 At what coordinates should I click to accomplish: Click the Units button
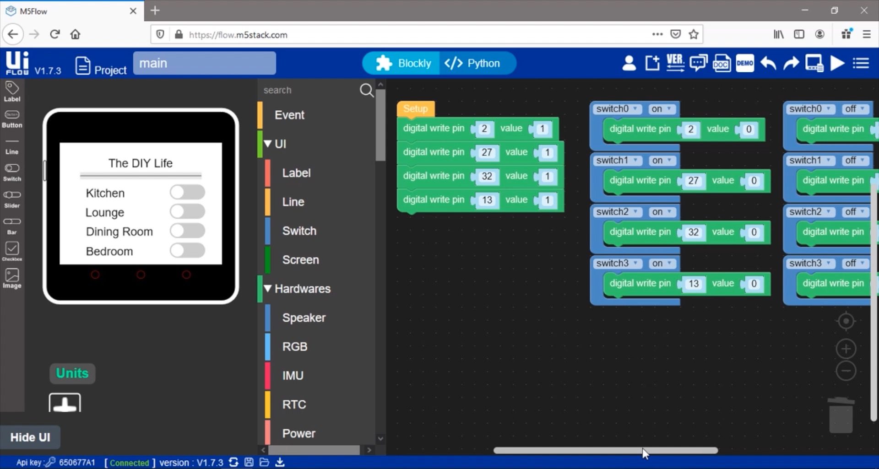(72, 373)
